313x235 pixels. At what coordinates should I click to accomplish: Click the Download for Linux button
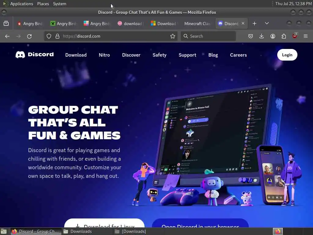[x=105, y=223]
